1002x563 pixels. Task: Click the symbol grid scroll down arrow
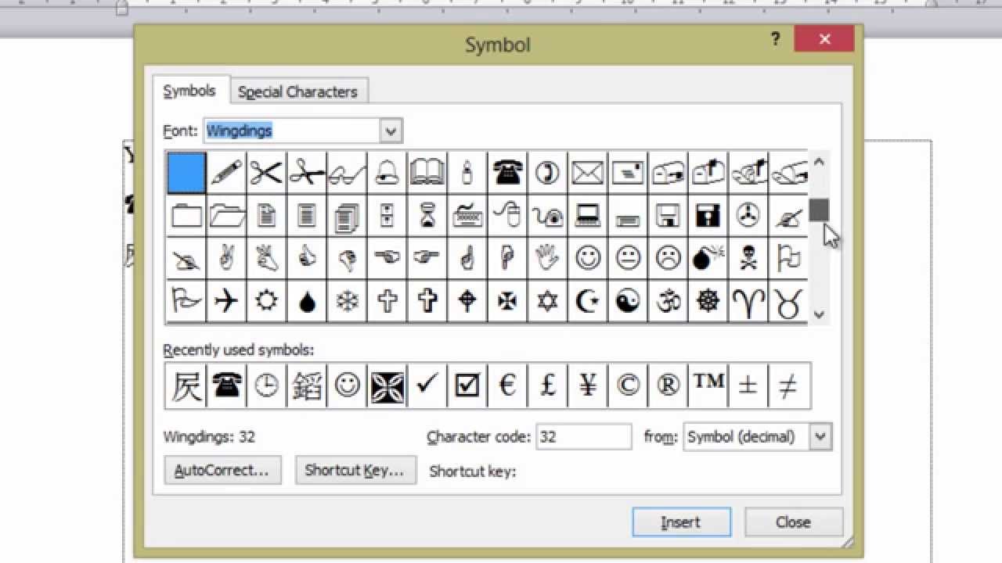(x=819, y=314)
